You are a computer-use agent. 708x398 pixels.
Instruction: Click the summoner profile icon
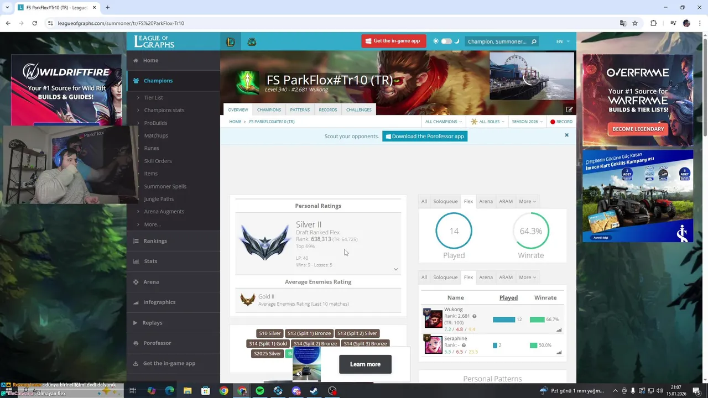[247, 83]
